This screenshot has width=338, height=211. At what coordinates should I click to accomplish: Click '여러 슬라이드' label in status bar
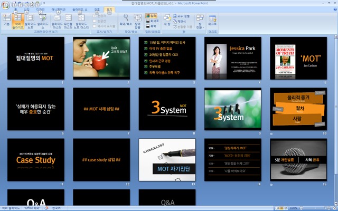(11, 208)
